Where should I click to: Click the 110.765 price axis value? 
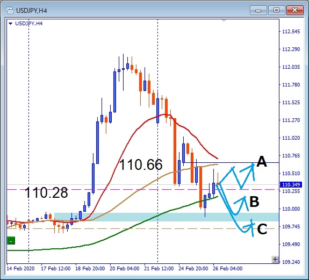(x=291, y=156)
